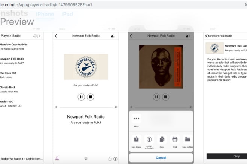Choose Save Image in share sheet
Screen dimensions: 247x164
point(137,141)
